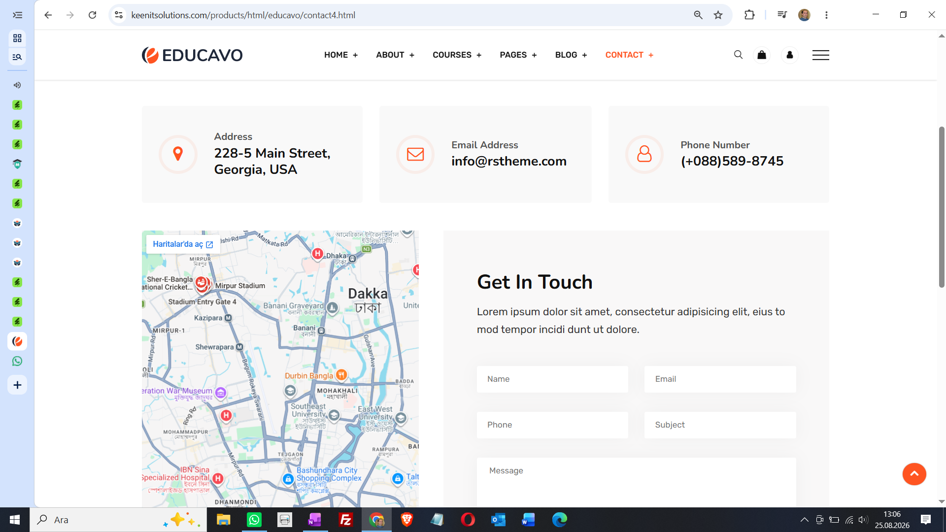Open the hamburger off-canvas menu
Image resolution: width=946 pixels, height=532 pixels.
click(x=821, y=55)
